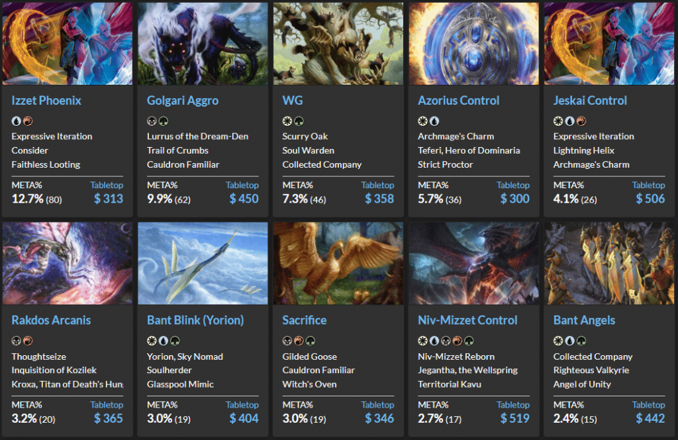Click the Golgari Aggro $450 tabletop price
678x440 pixels.
[244, 199]
